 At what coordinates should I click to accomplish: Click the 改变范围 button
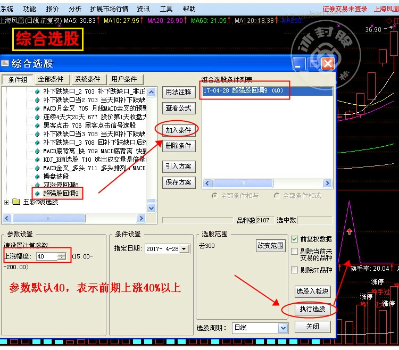click(x=270, y=246)
